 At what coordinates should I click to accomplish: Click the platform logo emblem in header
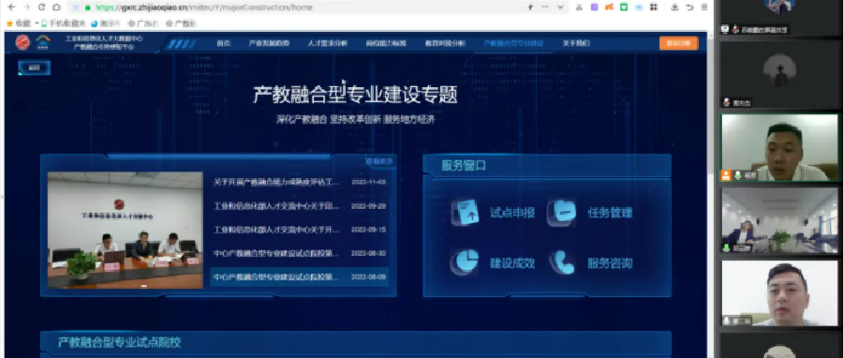(22, 42)
